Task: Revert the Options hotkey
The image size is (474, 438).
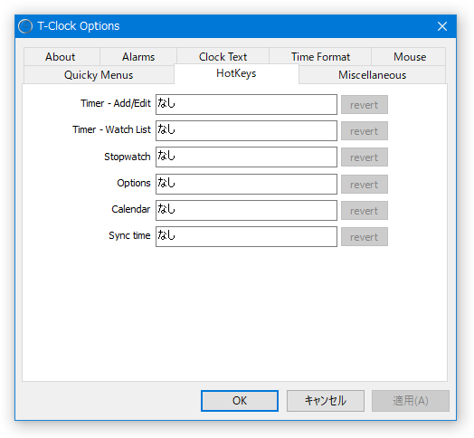Action: (x=365, y=185)
